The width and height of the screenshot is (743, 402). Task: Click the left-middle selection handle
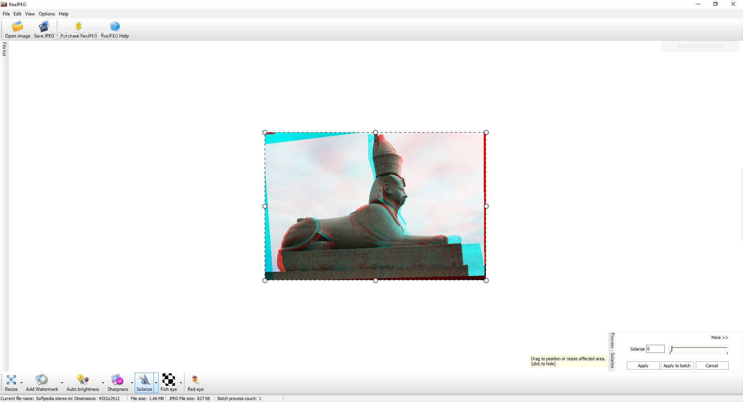tap(265, 206)
